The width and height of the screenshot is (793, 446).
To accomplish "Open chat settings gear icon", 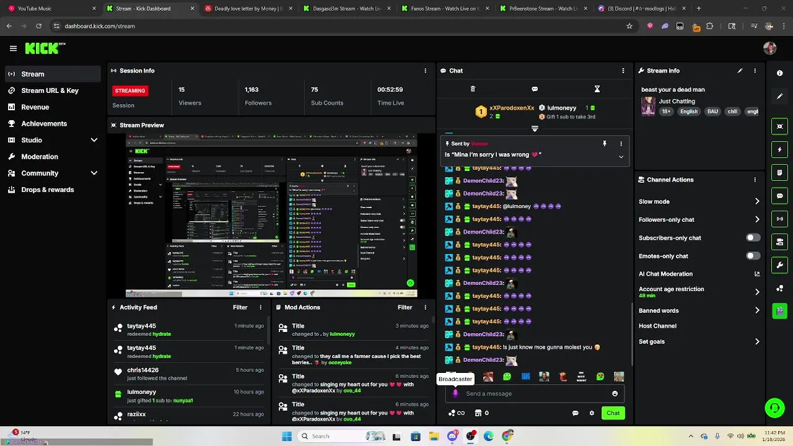I will click(x=592, y=413).
